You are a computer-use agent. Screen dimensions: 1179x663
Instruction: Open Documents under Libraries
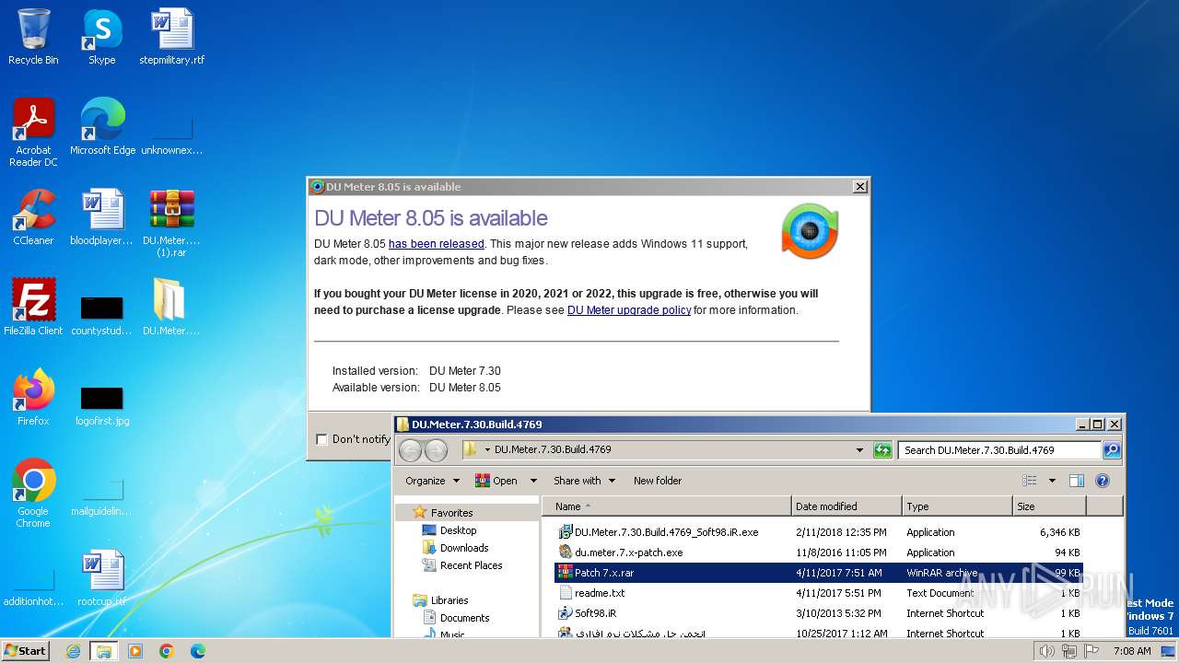464,618
